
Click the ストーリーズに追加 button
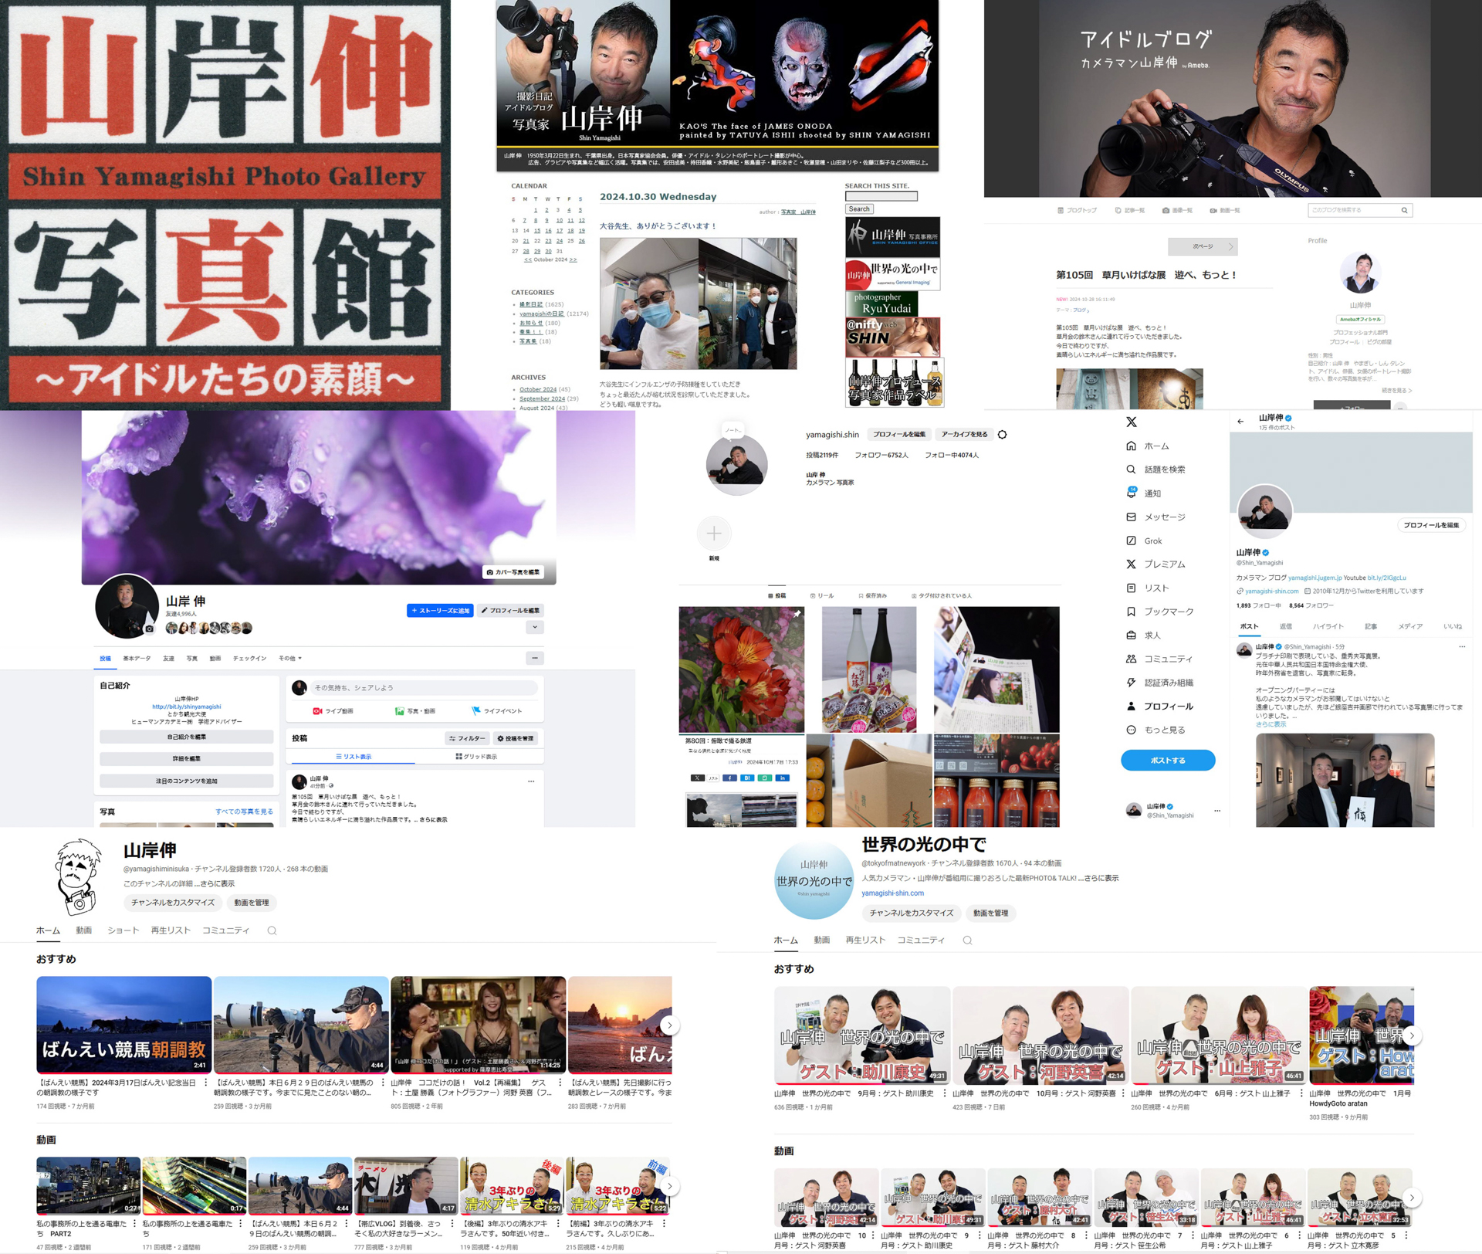coord(440,611)
